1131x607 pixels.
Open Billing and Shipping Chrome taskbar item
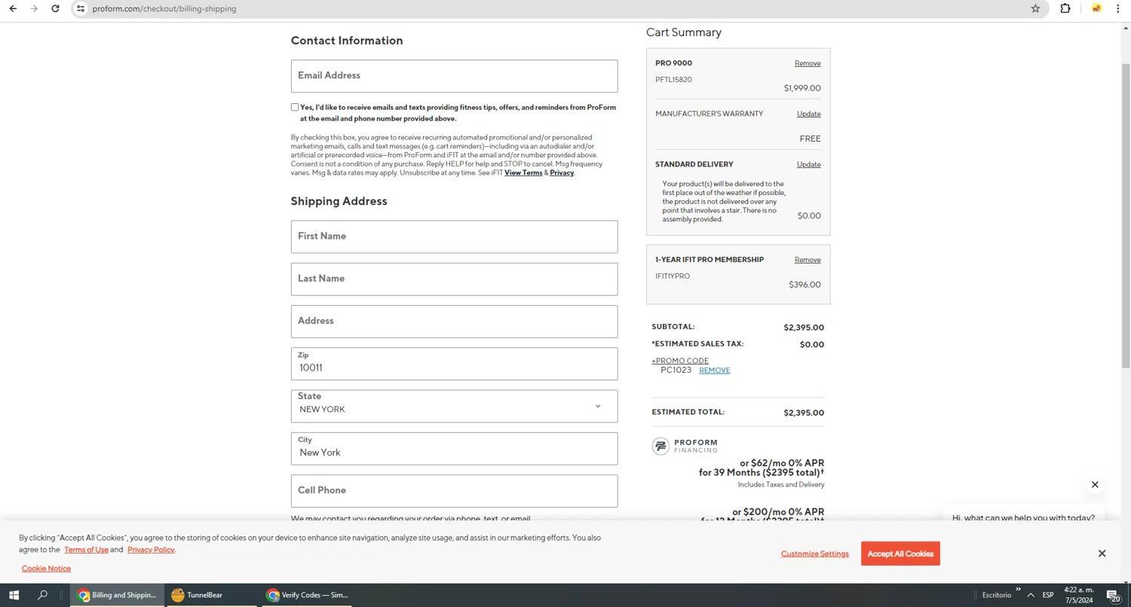(x=117, y=595)
